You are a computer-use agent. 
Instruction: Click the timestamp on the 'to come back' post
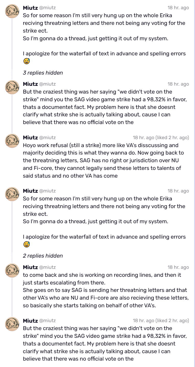178,267
